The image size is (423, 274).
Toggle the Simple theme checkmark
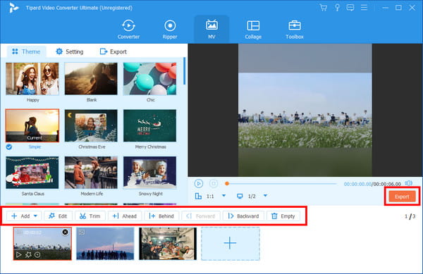9,147
